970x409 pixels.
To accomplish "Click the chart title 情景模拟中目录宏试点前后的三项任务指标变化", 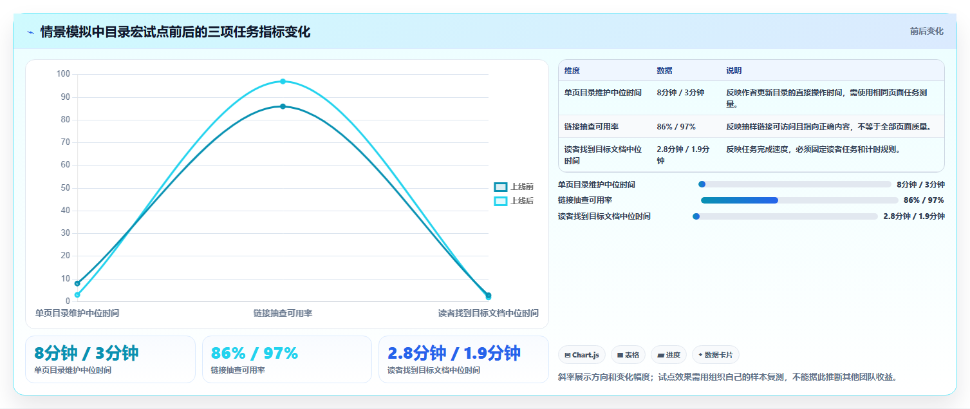I will 175,32.
